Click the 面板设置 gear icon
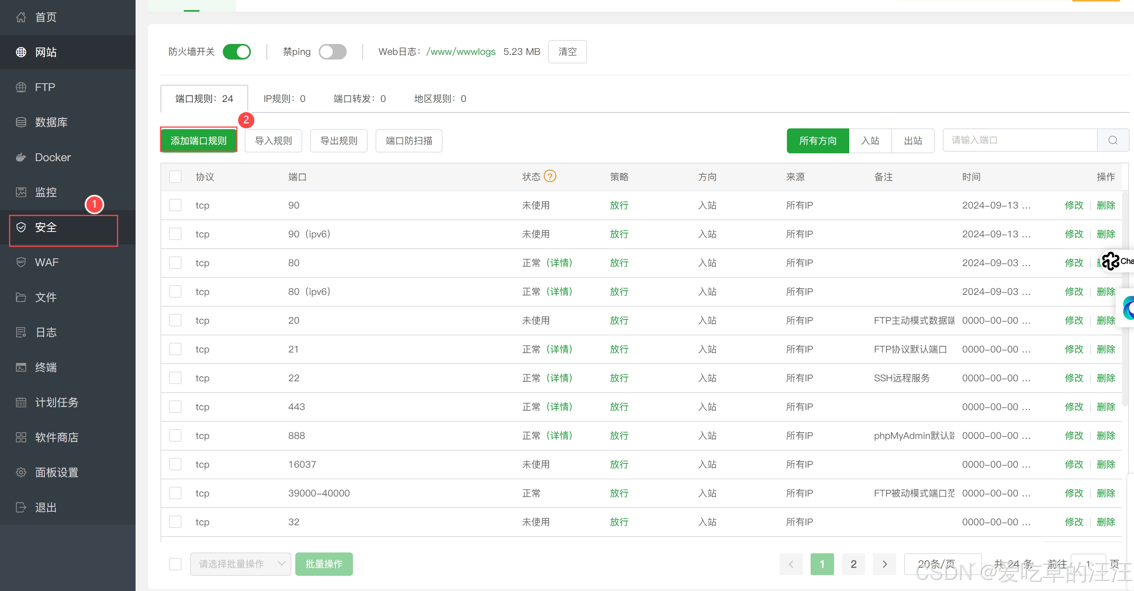 click(21, 472)
